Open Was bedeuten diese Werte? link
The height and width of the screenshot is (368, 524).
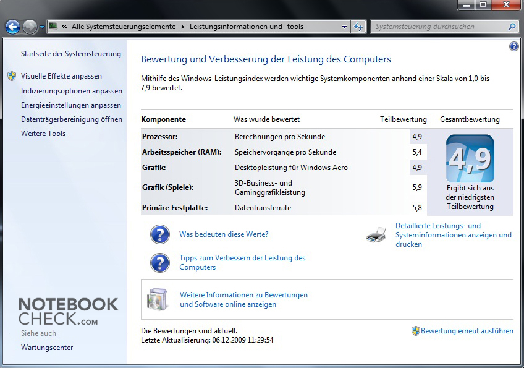point(224,234)
